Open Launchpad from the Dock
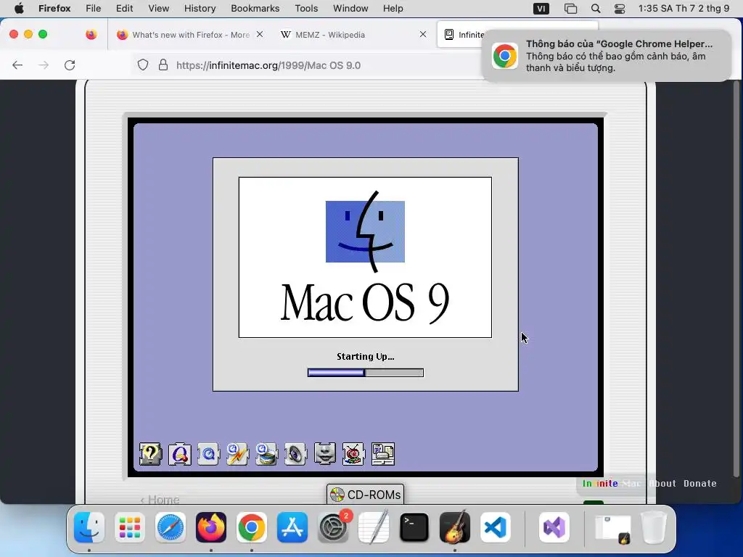Image resolution: width=743 pixels, height=557 pixels. pos(130,527)
